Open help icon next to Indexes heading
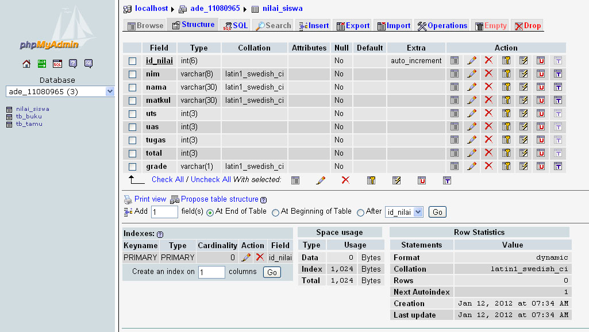Image resolution: width=589 pixels, height=332 pixels. [160, 234]
